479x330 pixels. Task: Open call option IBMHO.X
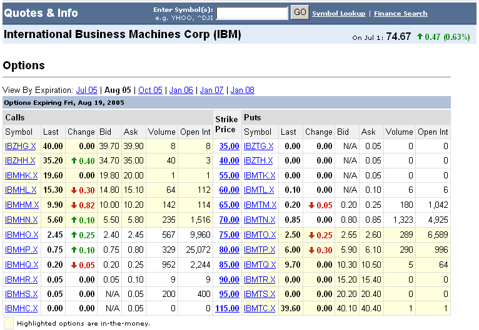pos(21,235)
